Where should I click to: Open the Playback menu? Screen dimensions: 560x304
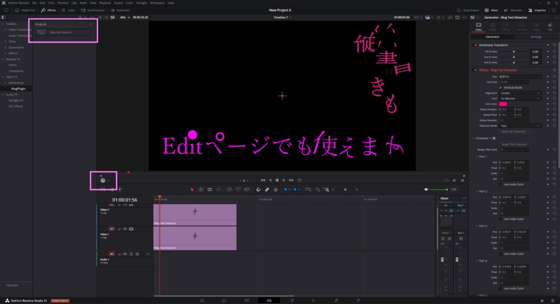click(105, 3)
